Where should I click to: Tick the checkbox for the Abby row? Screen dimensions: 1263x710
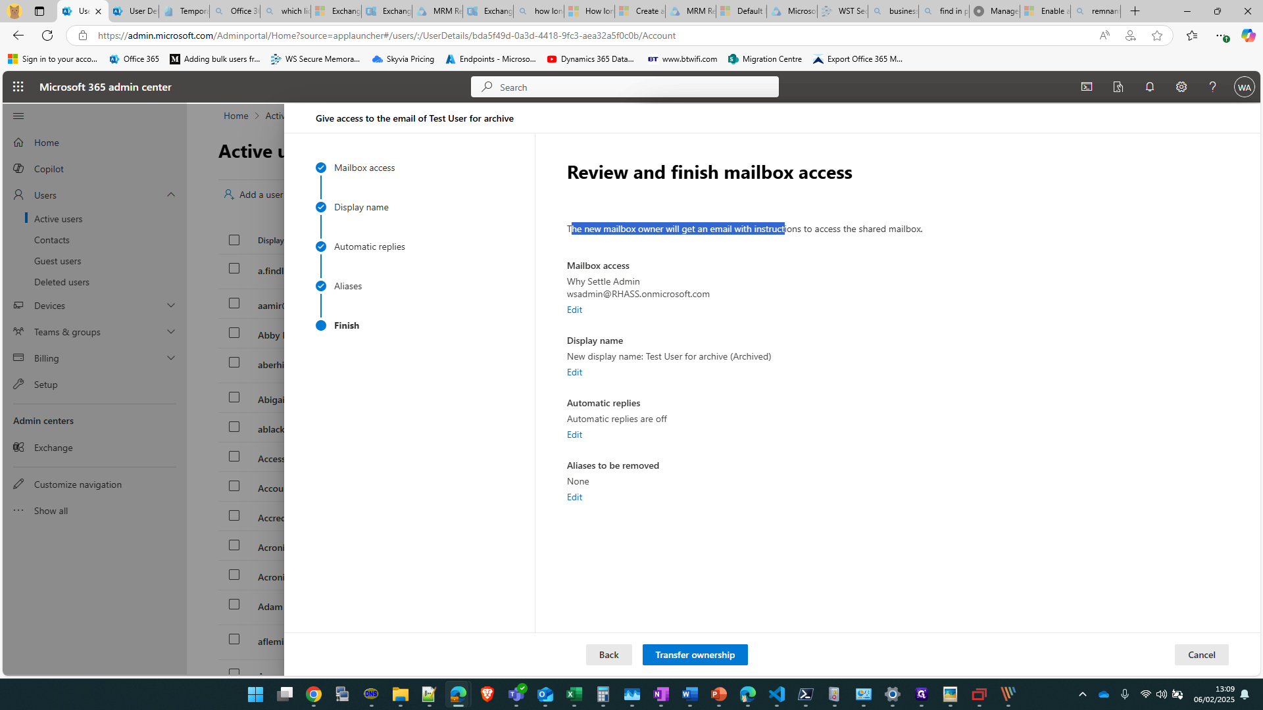234,333
